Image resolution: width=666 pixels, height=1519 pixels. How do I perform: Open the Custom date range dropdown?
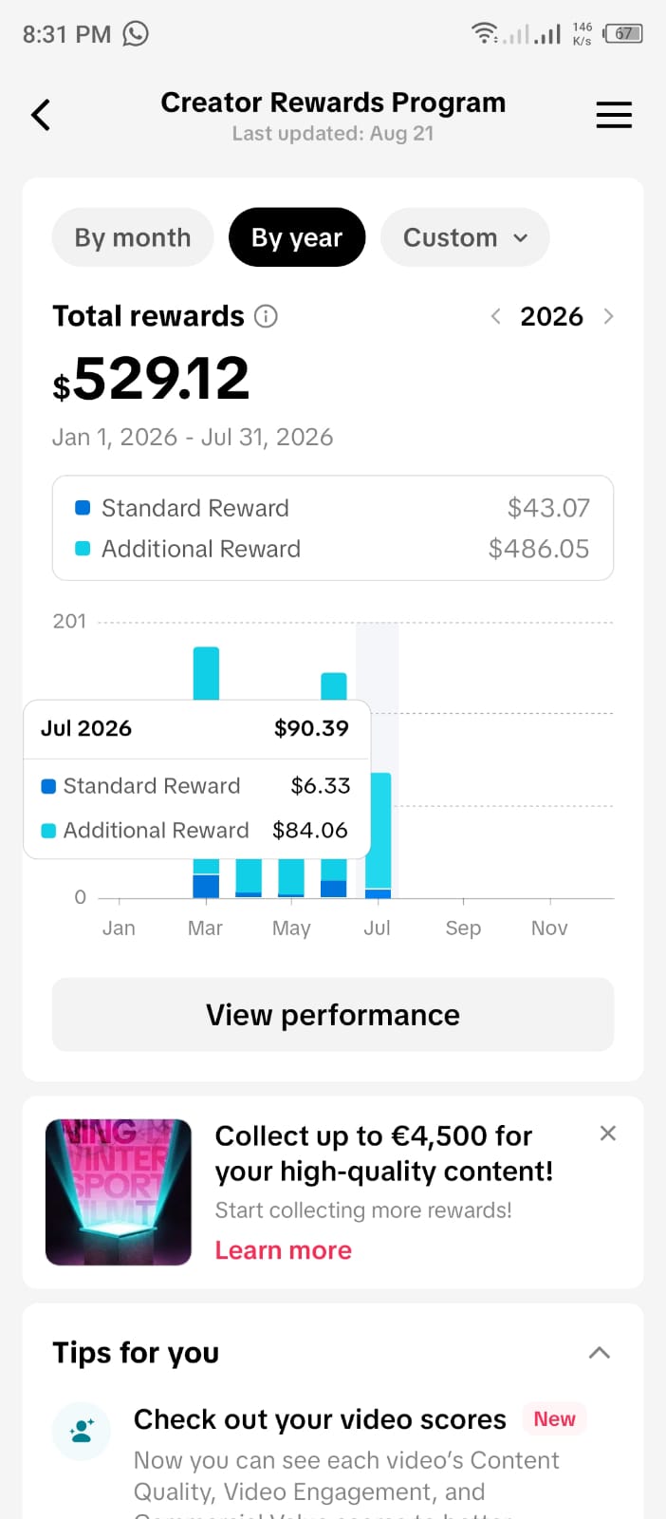click(465, 237)
